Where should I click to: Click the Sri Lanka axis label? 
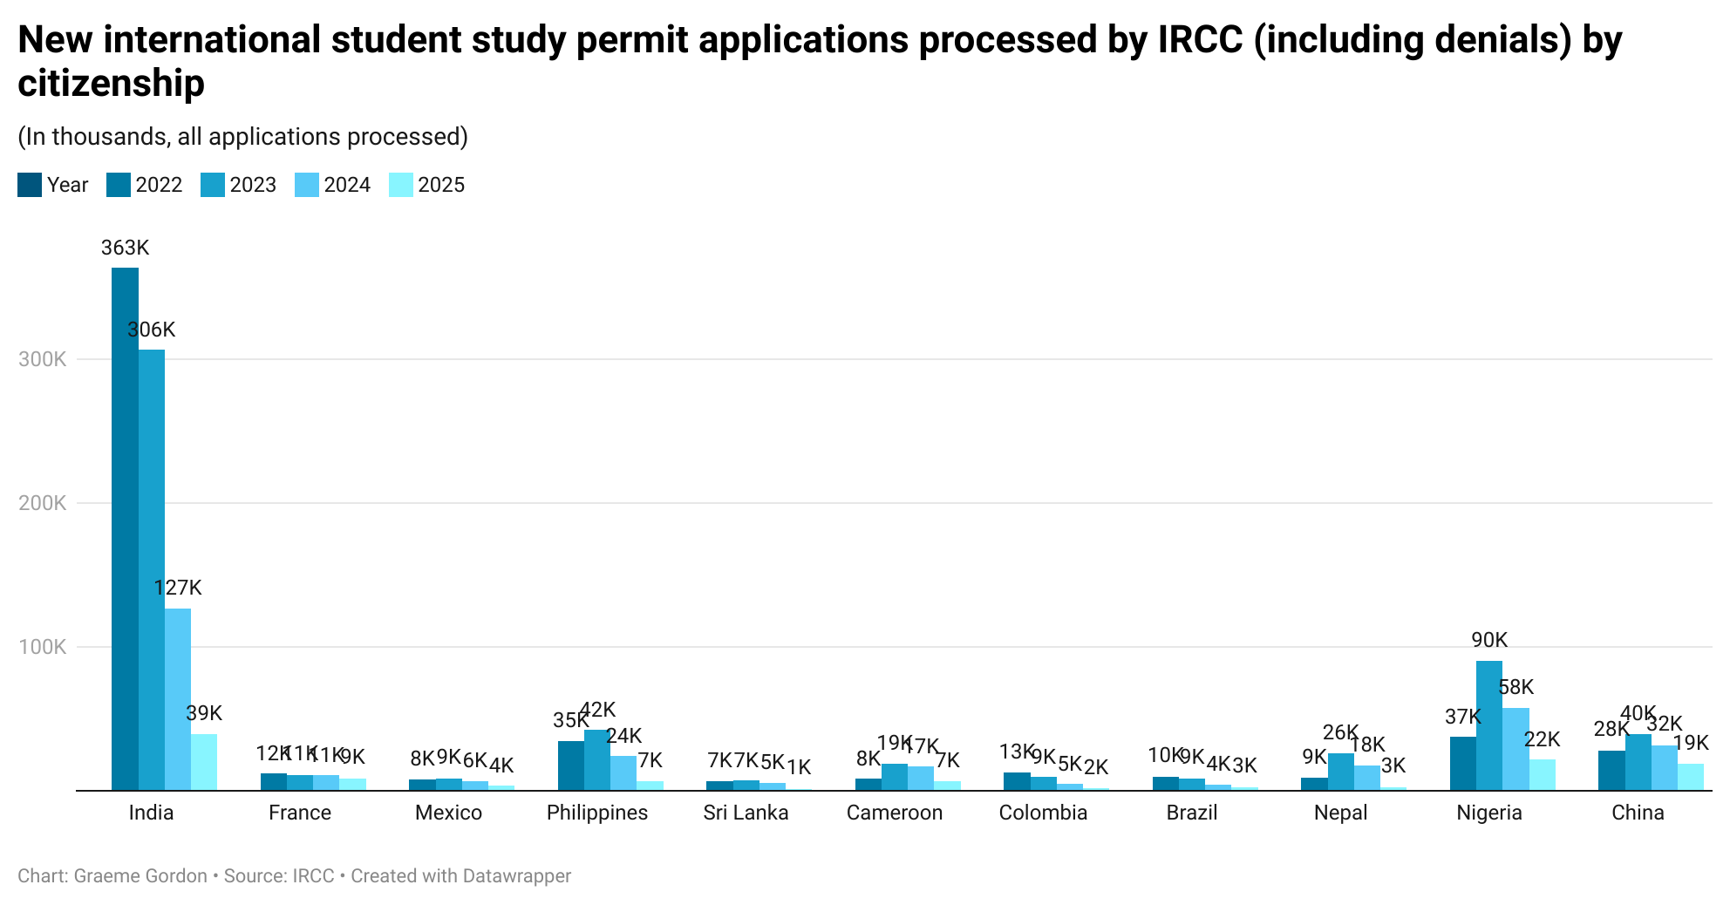tap(746, 813)
